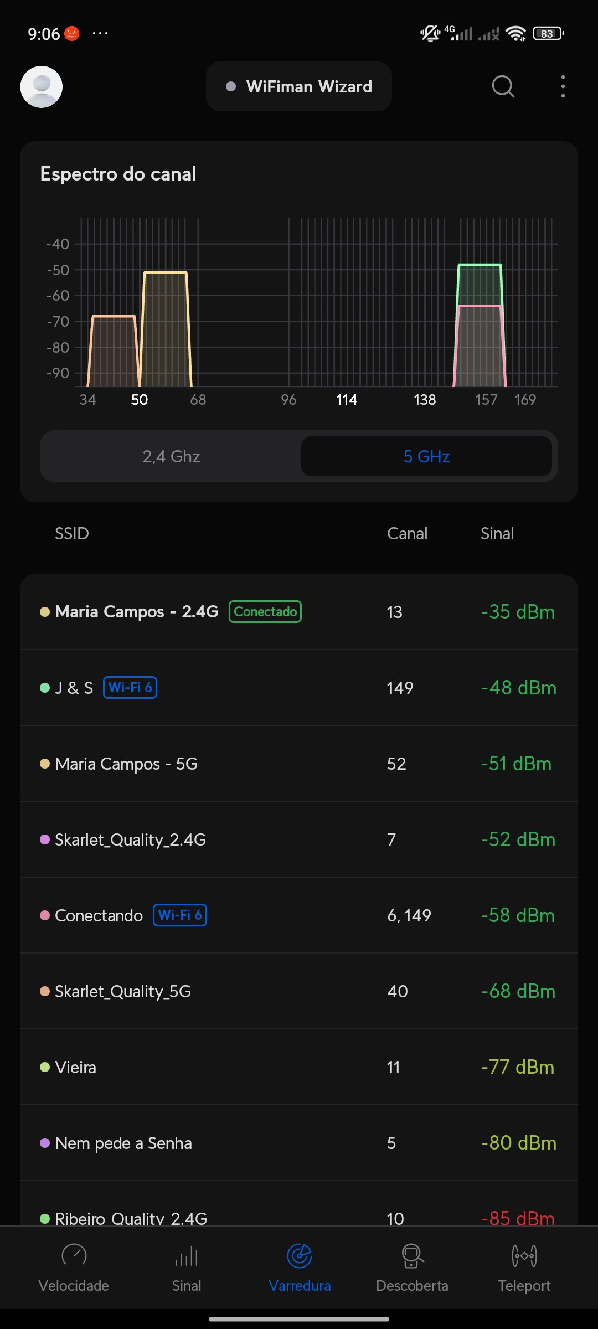Open the WiFiman Wizard selector
Viewport: 598px width, 1329px height.
coord(299,87)
